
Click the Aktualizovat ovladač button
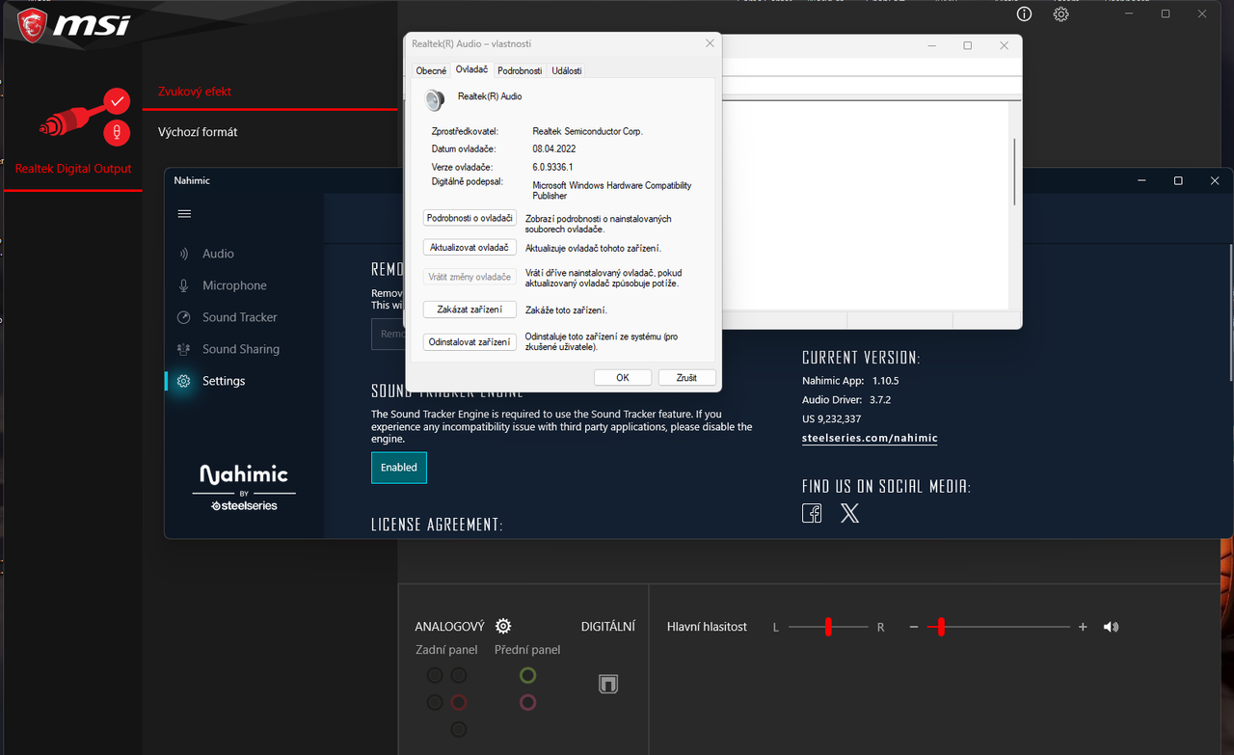(469, 248)
